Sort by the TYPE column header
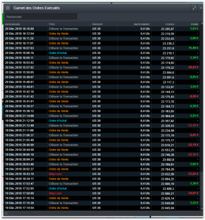205x220 pixels. click(x=52, y=24)
